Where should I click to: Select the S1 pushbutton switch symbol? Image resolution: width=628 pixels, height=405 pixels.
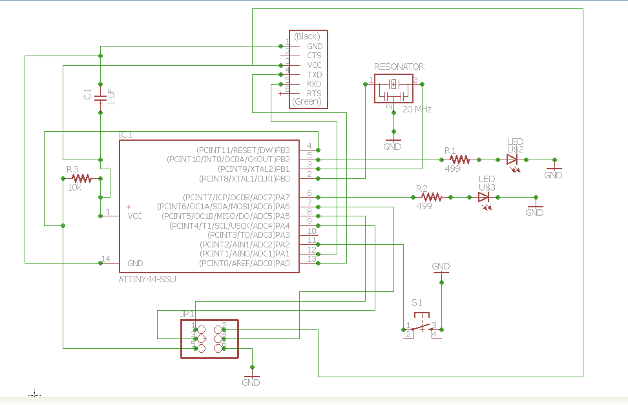(x=422, y=326)
